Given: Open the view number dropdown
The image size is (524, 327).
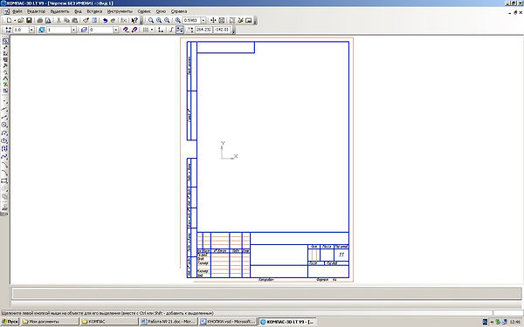Looking at the screenshot, I should (73, 30).
